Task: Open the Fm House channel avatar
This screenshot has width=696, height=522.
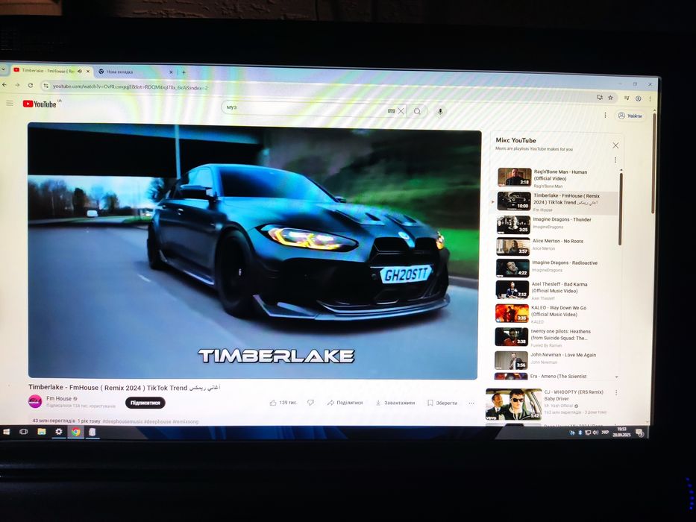Action: click(x=35, y=401)
